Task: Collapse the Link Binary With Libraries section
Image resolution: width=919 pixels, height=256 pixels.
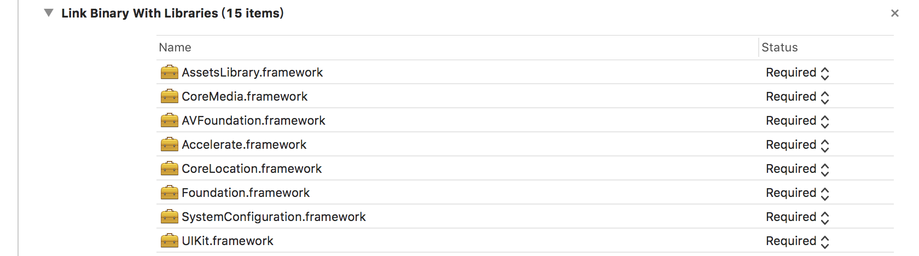Action: (49, 13)
